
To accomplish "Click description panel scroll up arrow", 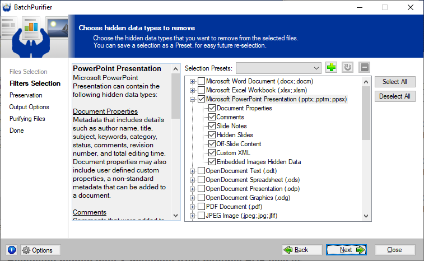I will pyautogui.click(x=175, y=69).
